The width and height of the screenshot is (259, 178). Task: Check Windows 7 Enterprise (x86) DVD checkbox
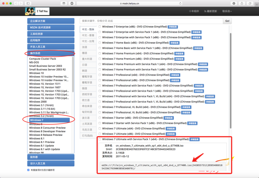coord(100,27)
